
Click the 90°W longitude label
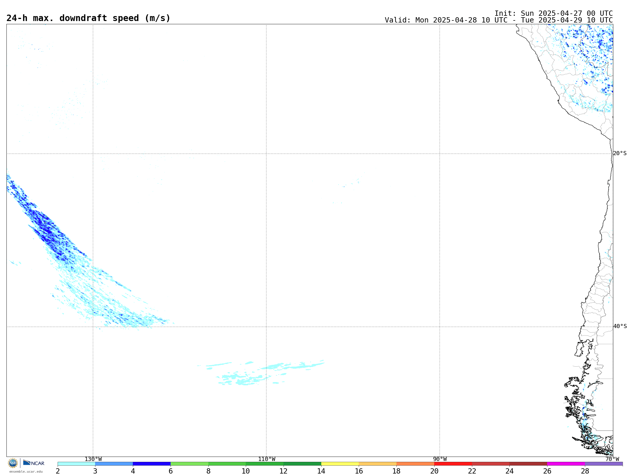click(x=440, y=459)
